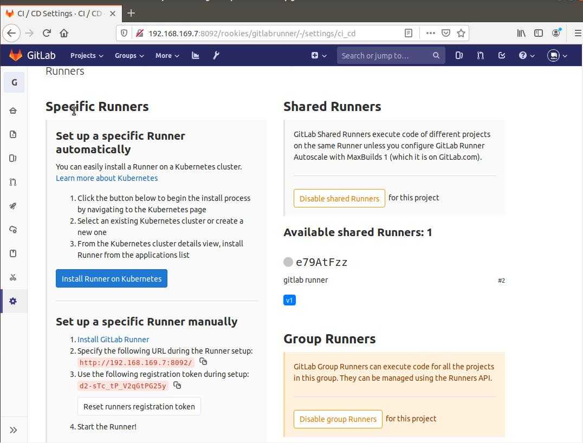Click Install Runner on Kubernetes button

click(112, 279)
